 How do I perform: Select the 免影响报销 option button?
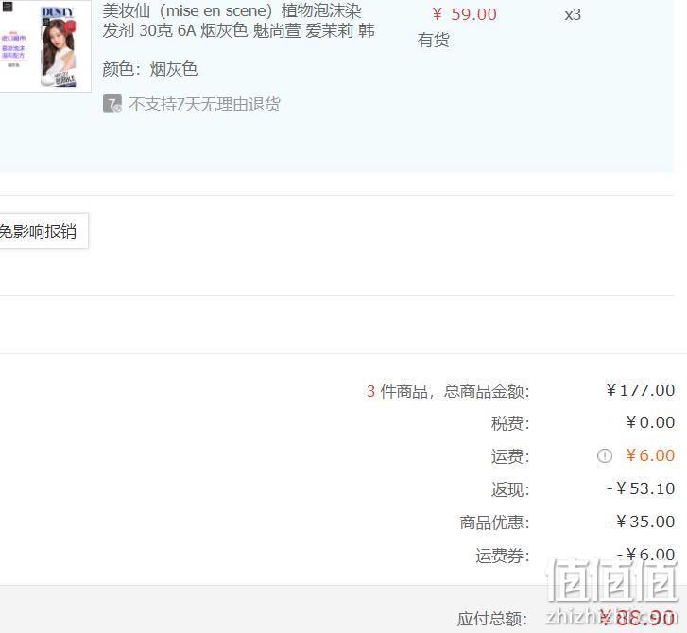43,231
